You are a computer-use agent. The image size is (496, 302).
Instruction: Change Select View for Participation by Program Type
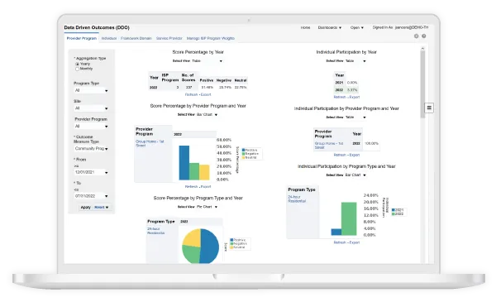(x=355, y=175)
